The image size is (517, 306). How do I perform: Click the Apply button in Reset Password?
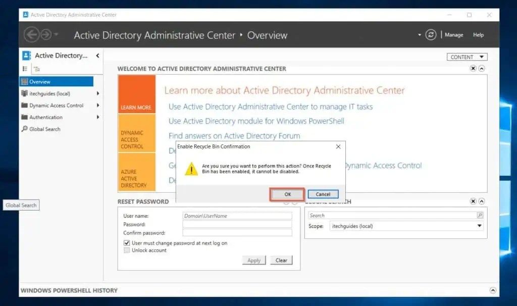pyautogui.click(x=254, y=260)
